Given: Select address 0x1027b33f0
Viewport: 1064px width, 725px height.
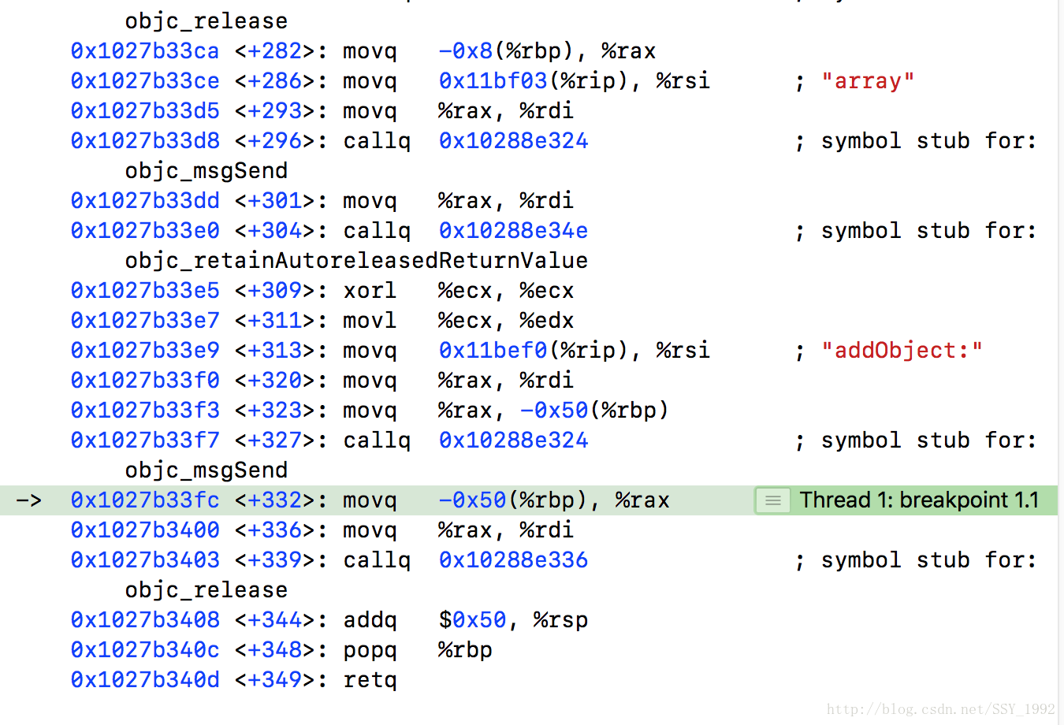Looking at the screenshot, I should tap(145, 381).
